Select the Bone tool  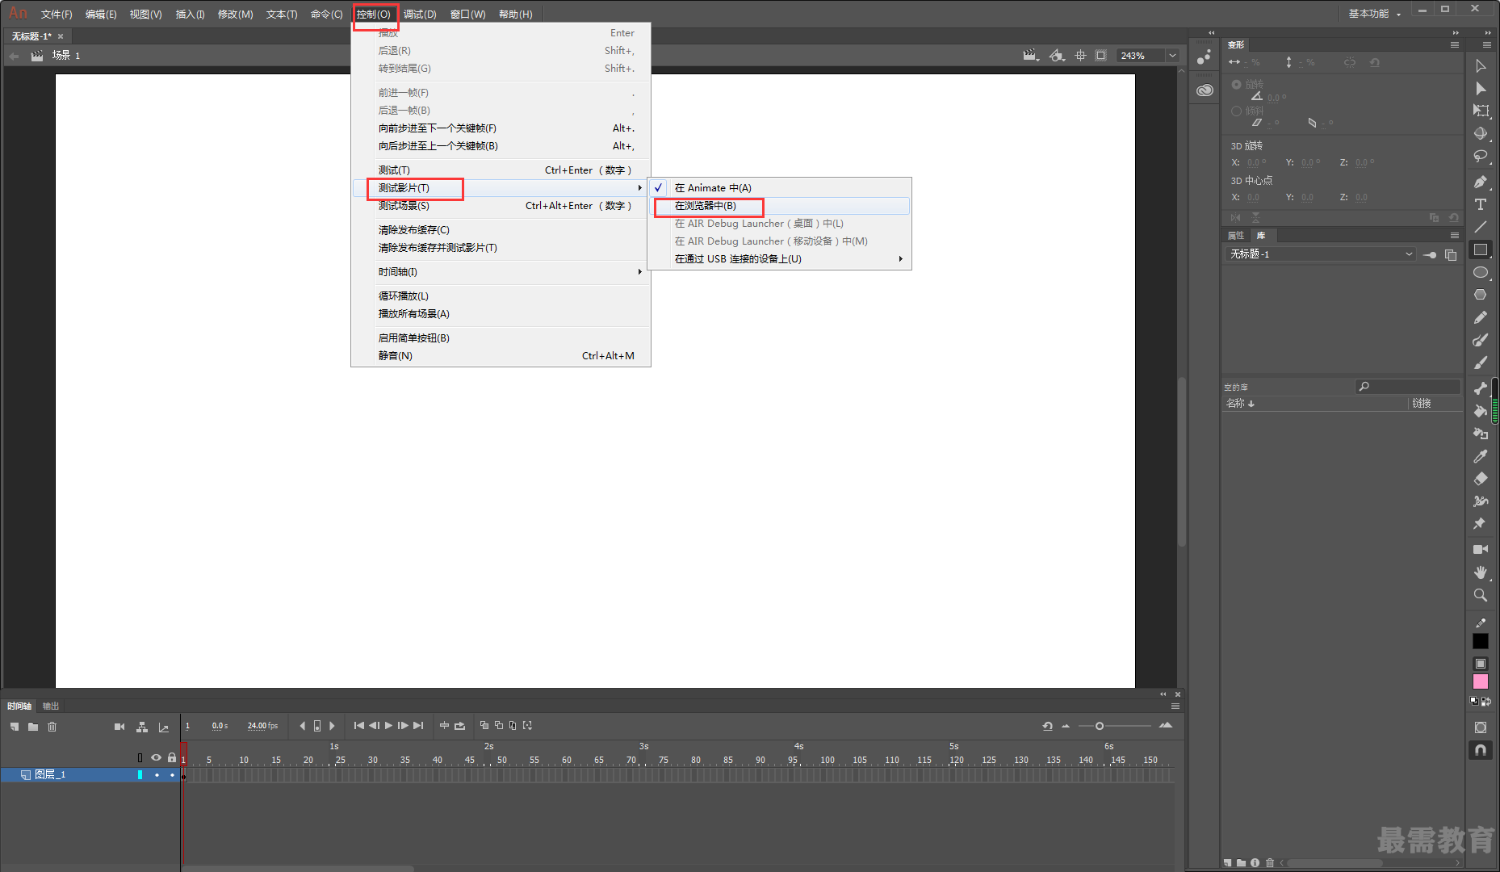tap(1481, 388)
